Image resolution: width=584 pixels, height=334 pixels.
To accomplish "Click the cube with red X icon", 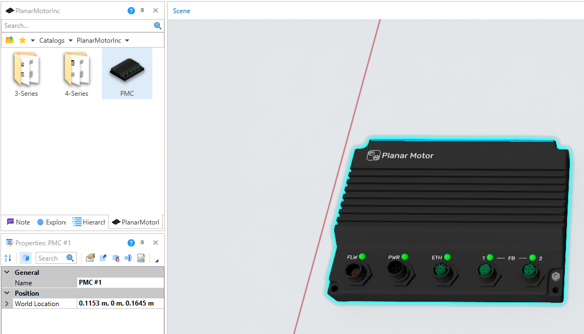I will pyautogui.click(x=116, y=258).
